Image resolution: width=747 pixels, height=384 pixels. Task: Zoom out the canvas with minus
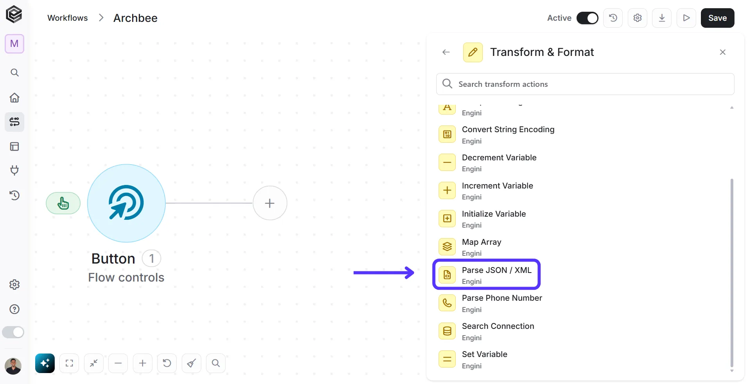[118, 363]
